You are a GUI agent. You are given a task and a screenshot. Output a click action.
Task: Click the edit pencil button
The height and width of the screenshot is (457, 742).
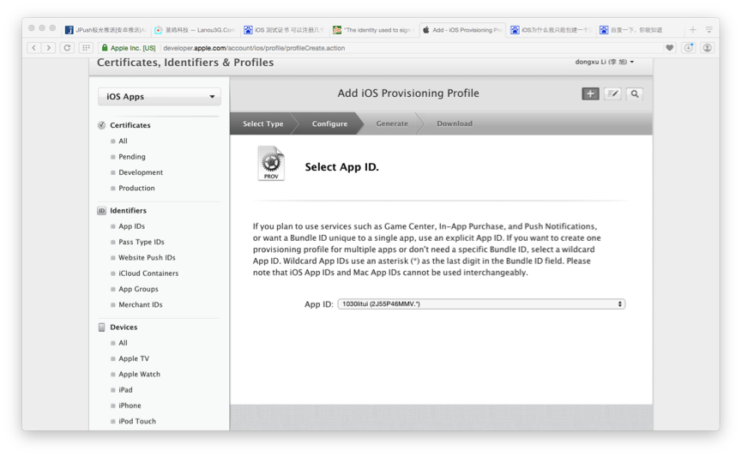point(612,93)
